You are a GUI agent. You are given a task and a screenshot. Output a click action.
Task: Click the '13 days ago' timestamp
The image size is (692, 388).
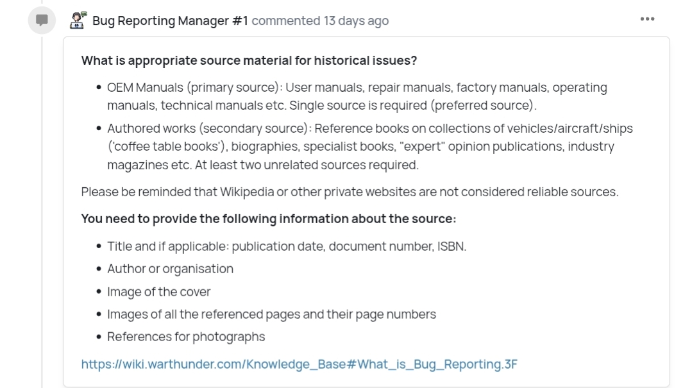356,21
